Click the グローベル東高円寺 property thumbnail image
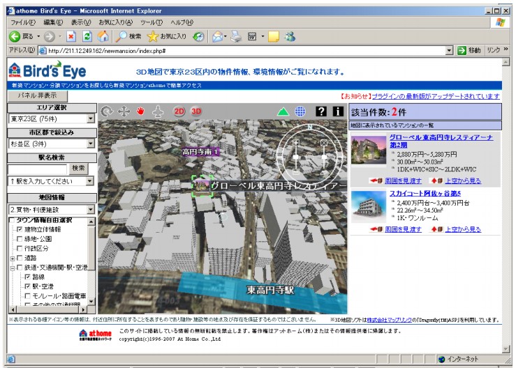Screen dimensions: 516x370 369,150
